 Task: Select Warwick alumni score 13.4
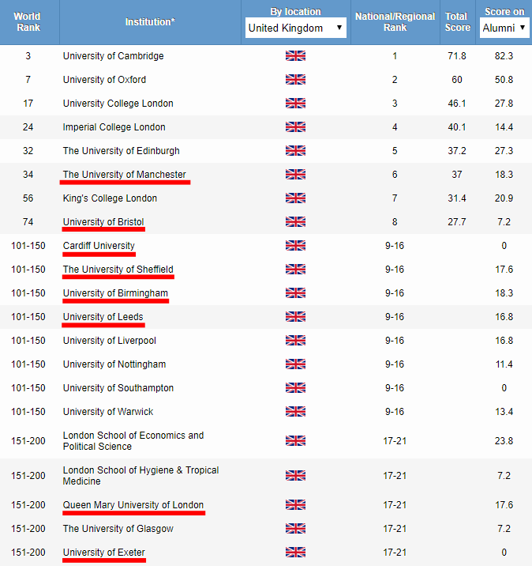pos(504,412)
